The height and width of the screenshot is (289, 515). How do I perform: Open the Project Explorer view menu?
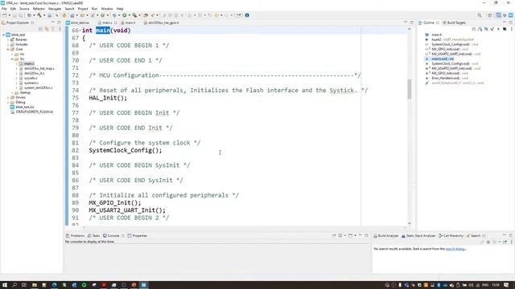60,29
